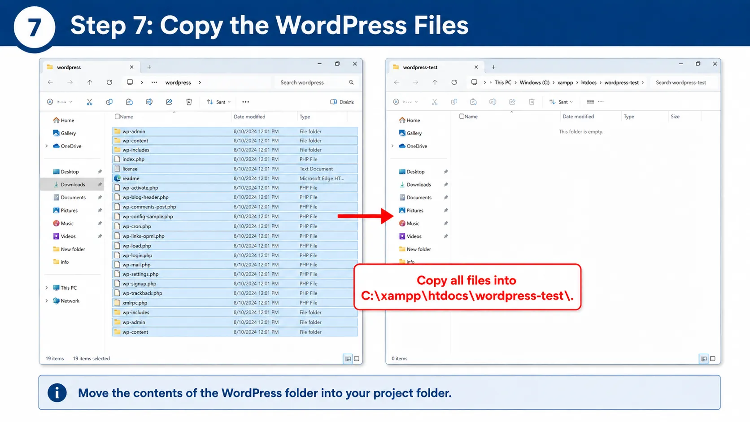
Task: Open New dropdown in wordpress window toolbar
Action: (60, 102)
